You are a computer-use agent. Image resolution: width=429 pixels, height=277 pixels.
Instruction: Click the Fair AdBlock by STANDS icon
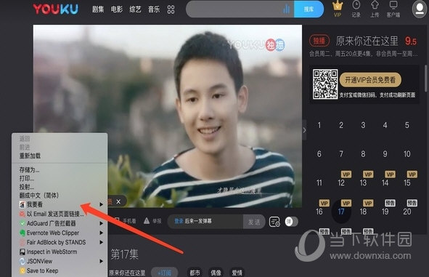[x=23, y=242]
